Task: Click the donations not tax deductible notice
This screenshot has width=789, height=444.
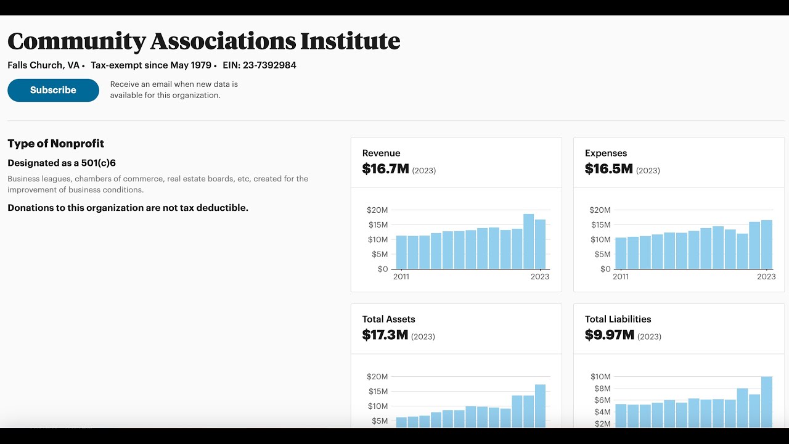Action: pyautogui.click(x=128, y=208)
